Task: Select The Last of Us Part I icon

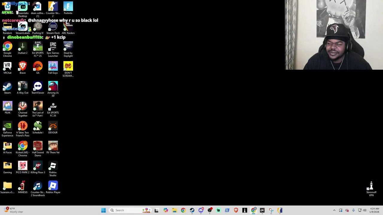Action: coord(38,109)
